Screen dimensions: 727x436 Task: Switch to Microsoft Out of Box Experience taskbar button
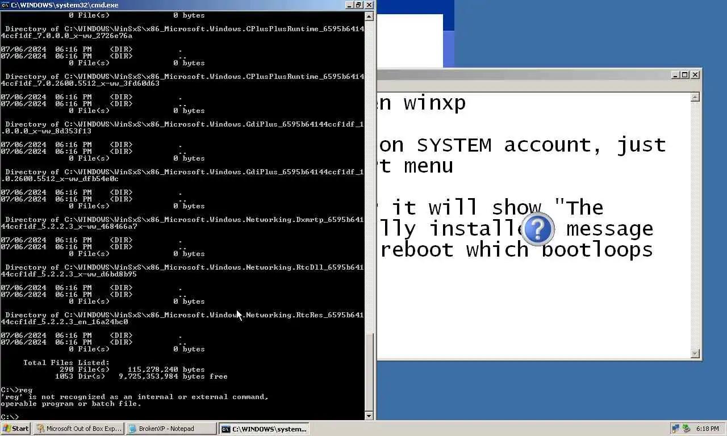(x=78, y=429)
